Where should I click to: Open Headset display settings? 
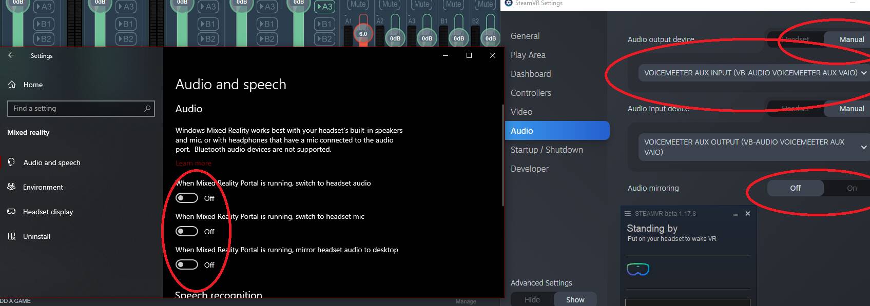click(x=48, y=212)
